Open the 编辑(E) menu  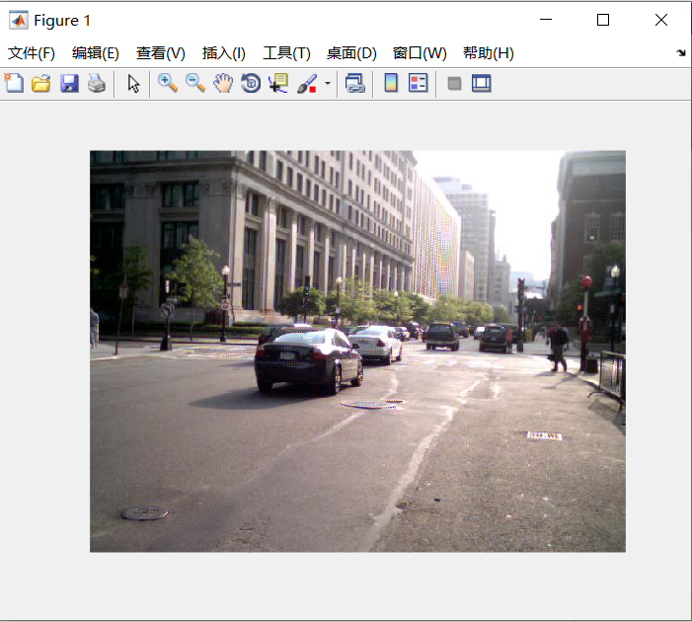point(96,53)
